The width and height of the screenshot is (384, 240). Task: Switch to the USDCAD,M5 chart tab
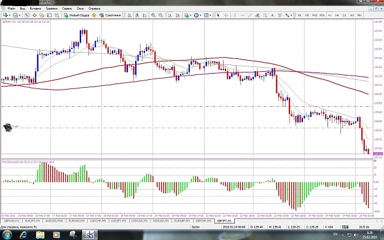click(139, 221)
